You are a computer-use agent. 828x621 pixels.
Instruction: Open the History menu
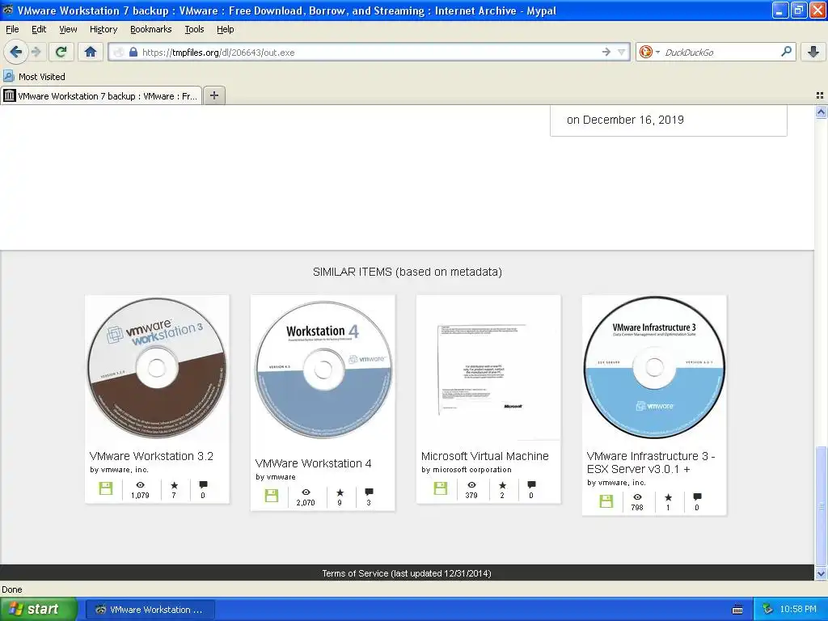click(x=103, y=30)
